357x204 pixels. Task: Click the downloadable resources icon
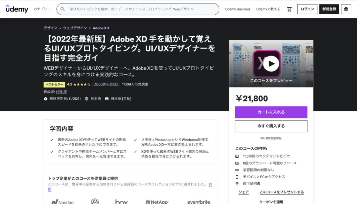[x=237, y=163]
